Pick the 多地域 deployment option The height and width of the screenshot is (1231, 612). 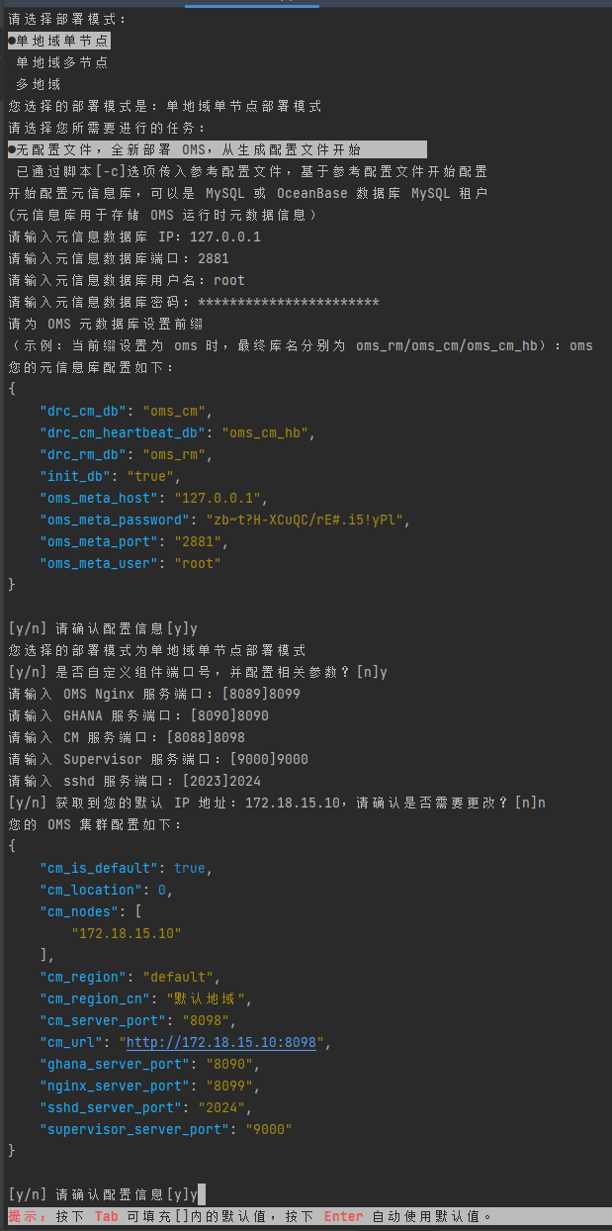click(39, 84)
